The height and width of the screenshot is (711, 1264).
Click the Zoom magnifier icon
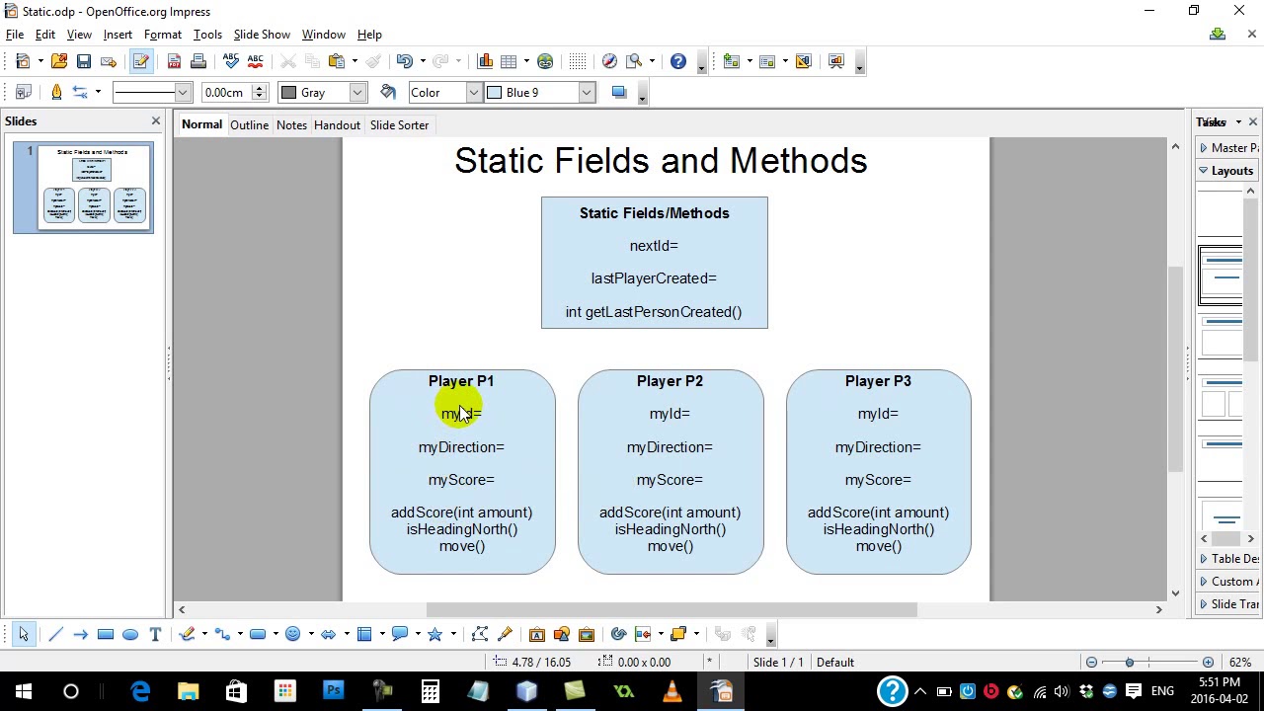coord(634,61)
